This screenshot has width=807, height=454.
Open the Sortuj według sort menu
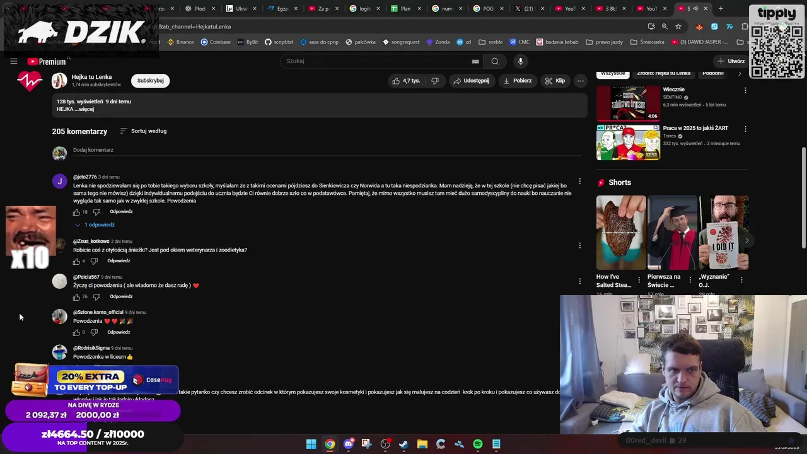(143, 131)
